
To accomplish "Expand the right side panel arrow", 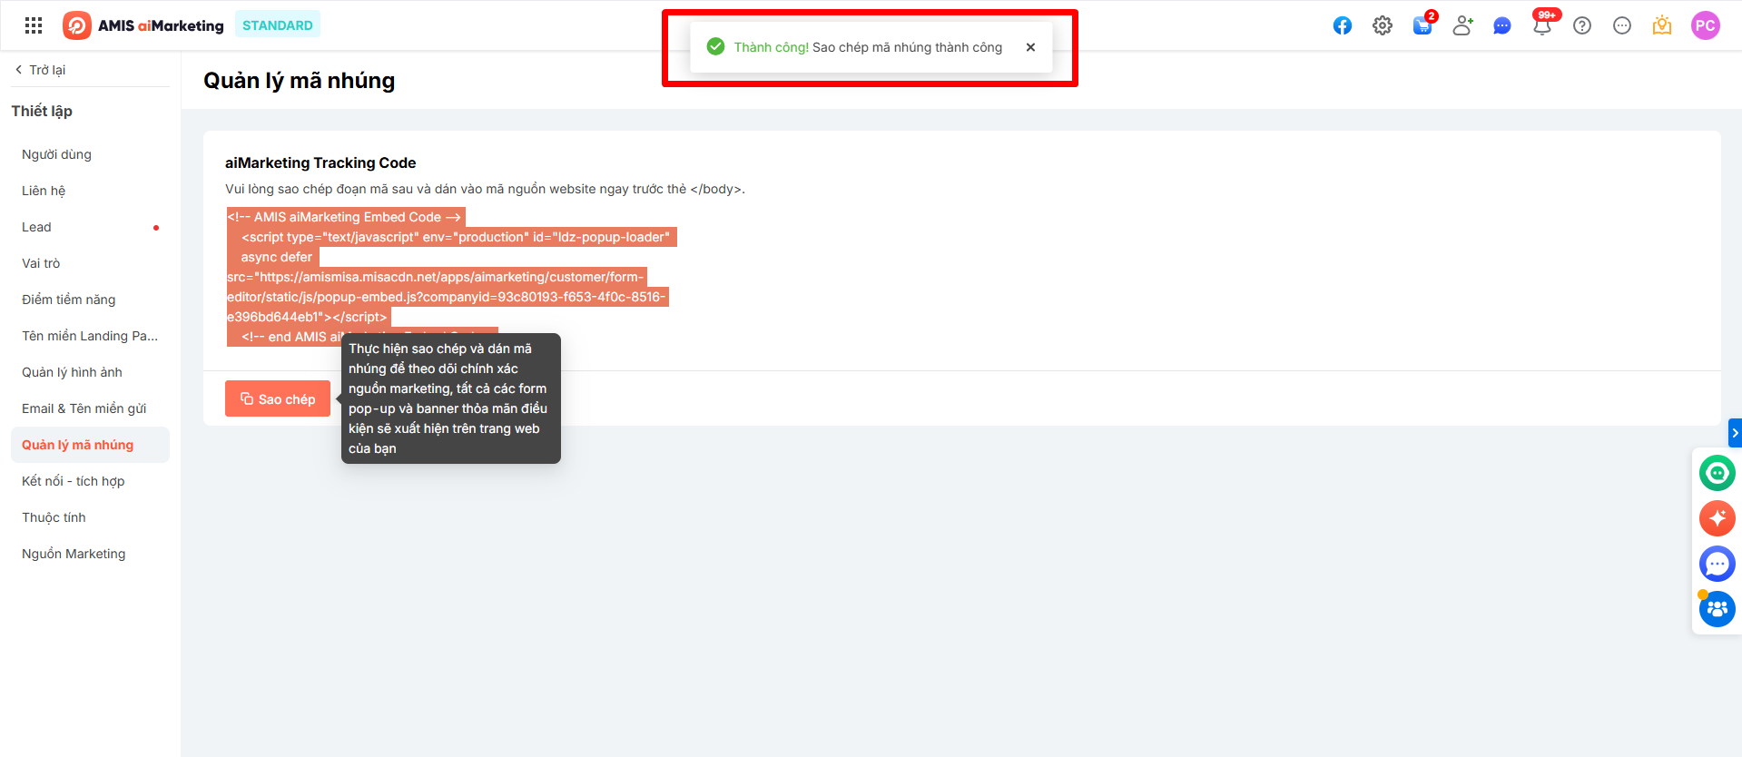I will (1735, 433).
